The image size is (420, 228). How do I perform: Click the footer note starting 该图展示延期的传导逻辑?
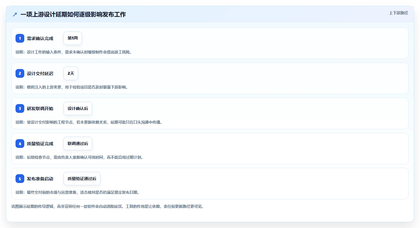(107, 206)
